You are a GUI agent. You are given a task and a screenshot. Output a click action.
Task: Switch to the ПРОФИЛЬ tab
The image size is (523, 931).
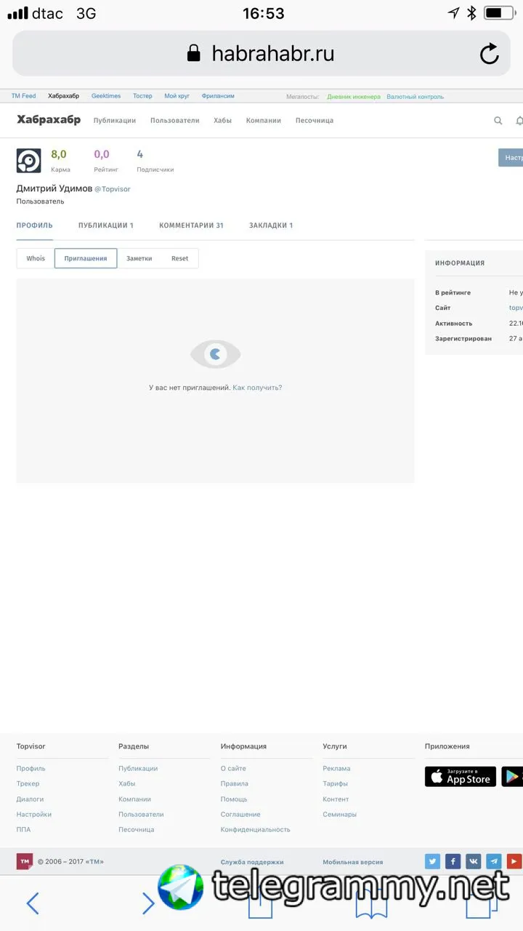(x=35, y=225)
